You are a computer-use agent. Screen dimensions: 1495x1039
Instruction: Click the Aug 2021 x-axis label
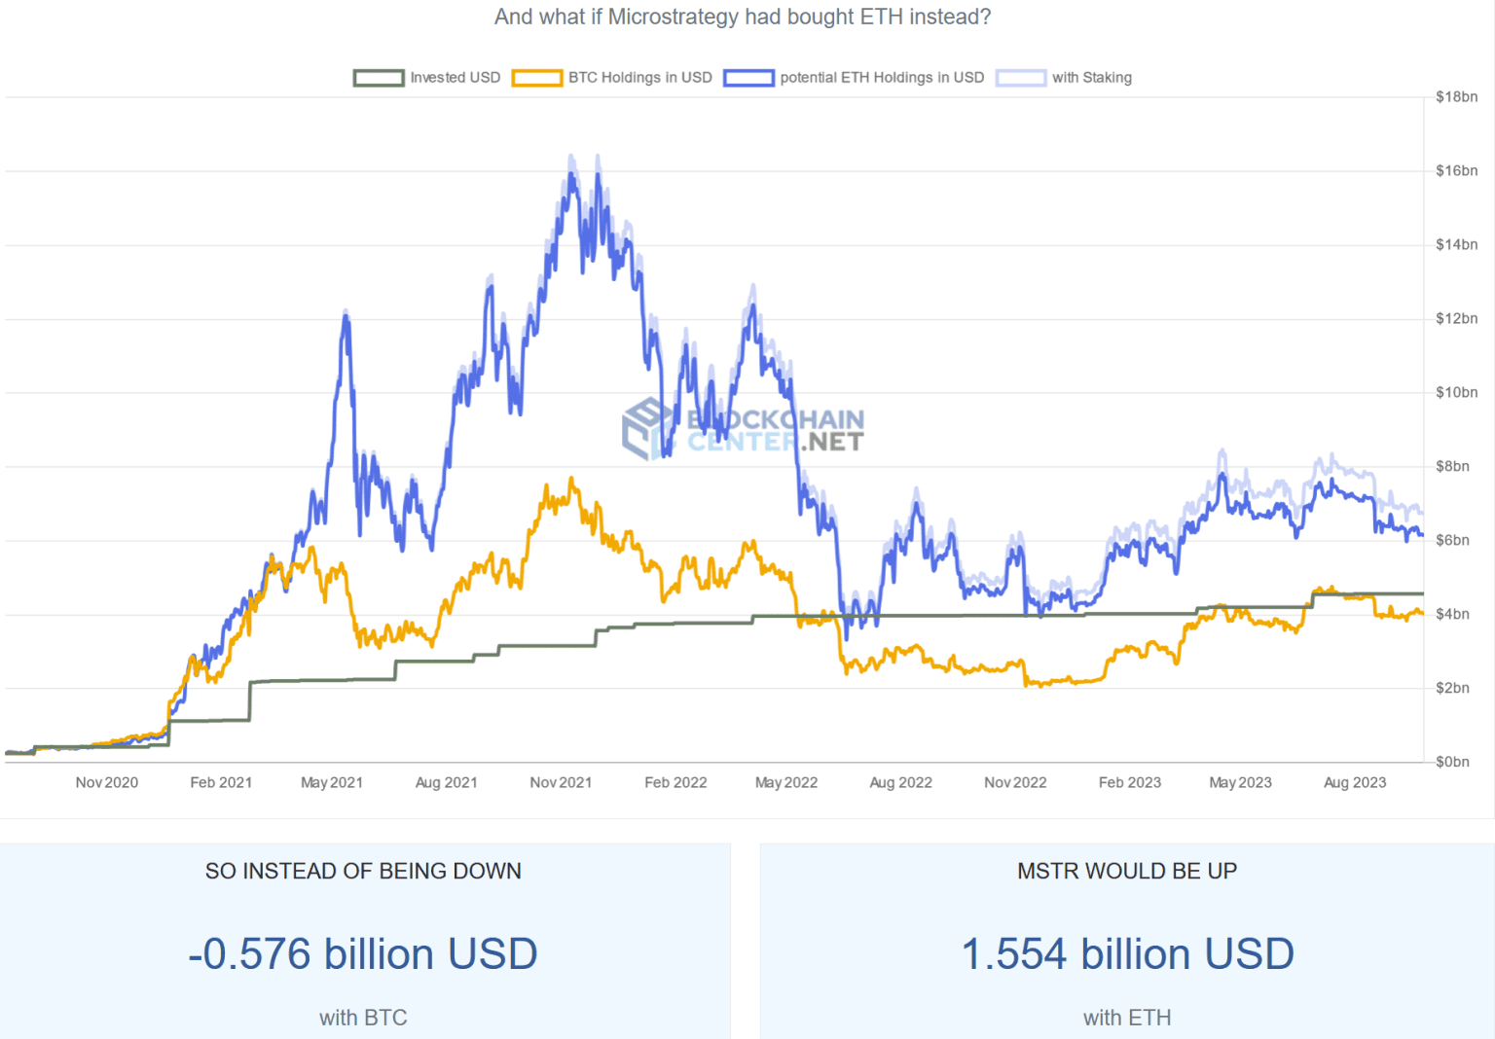click(x=447, y=783)
